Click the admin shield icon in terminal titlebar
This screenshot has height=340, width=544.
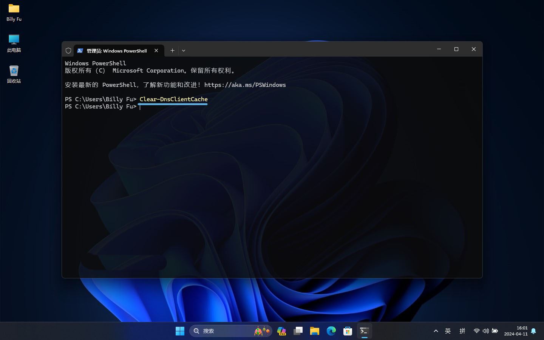(x=68, y=50)
